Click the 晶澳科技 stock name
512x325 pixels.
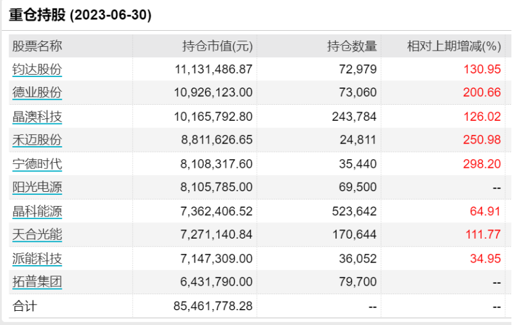click(37, 117)
